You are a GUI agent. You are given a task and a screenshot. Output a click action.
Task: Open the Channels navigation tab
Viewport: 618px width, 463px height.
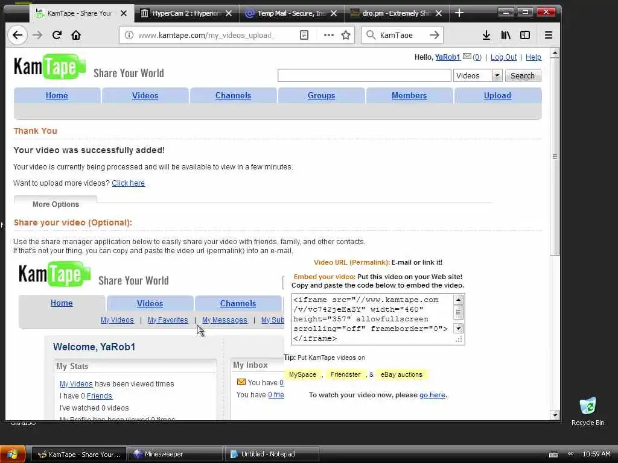pos(233,95)
